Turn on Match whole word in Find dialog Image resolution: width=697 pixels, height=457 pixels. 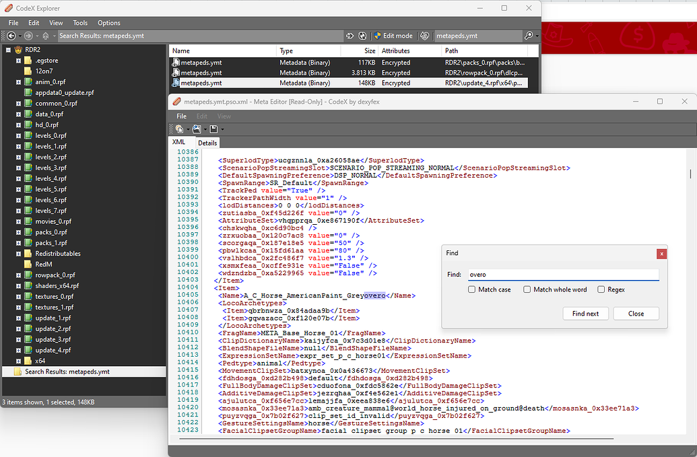pos(526,289)
